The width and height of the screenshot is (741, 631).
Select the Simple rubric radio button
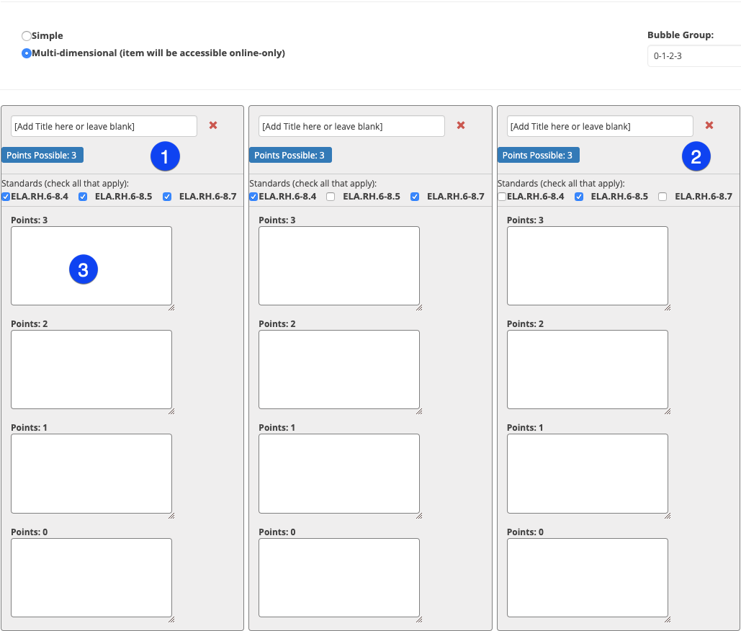[x=27, y=36]
